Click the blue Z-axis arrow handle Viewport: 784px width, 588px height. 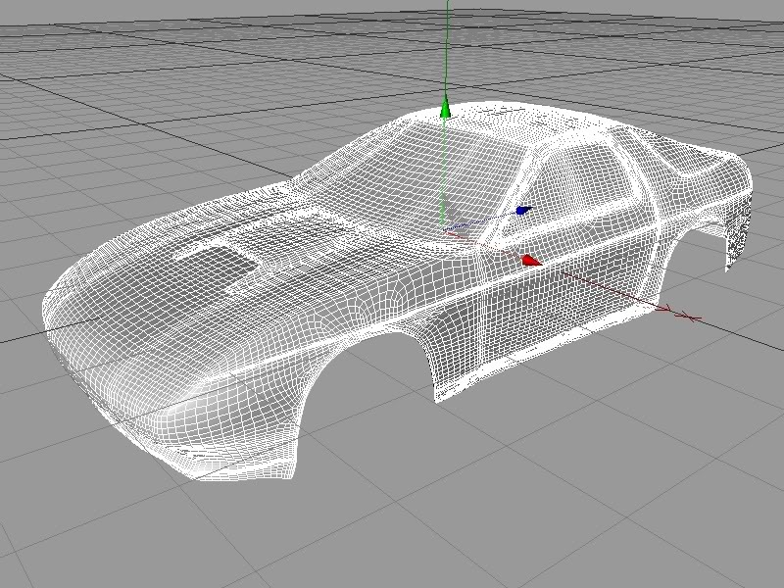[x=523, y=210]
